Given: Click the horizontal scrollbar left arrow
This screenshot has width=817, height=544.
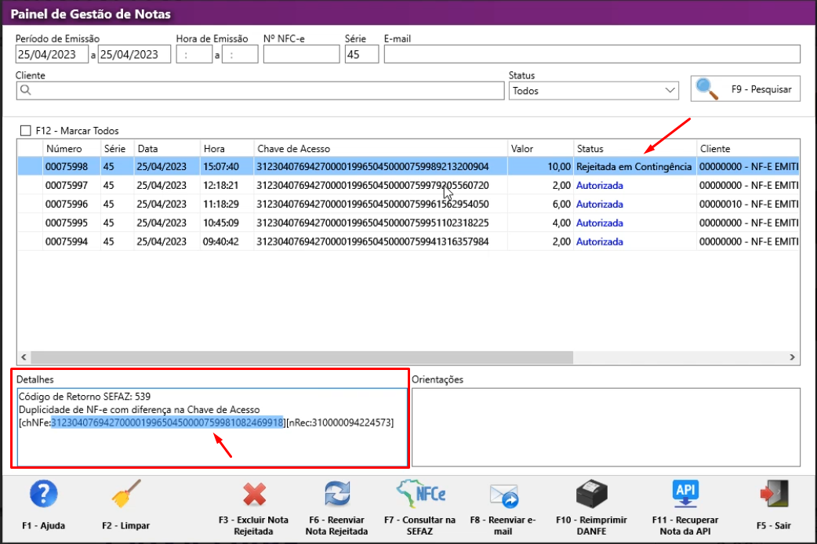Looking at the screenshot, I should coord(24,357).
